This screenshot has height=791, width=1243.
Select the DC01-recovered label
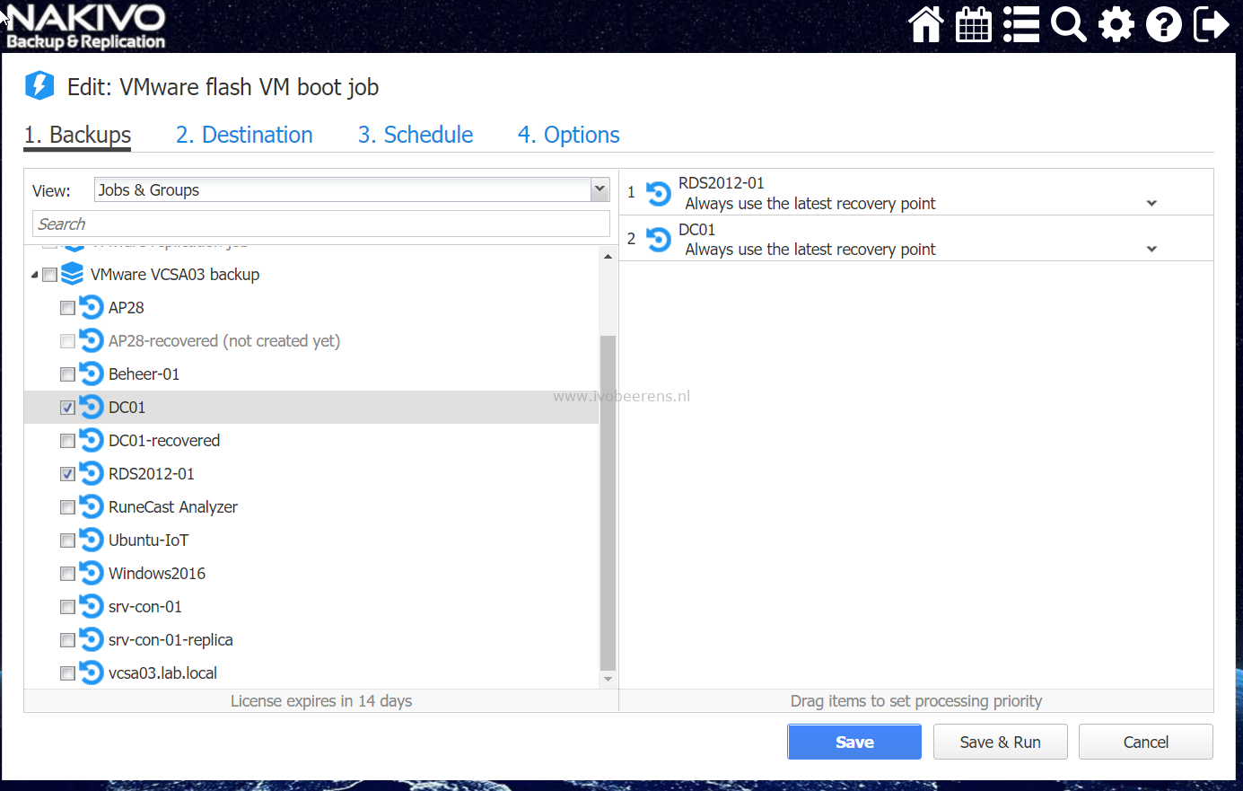[x=164, y=441]
